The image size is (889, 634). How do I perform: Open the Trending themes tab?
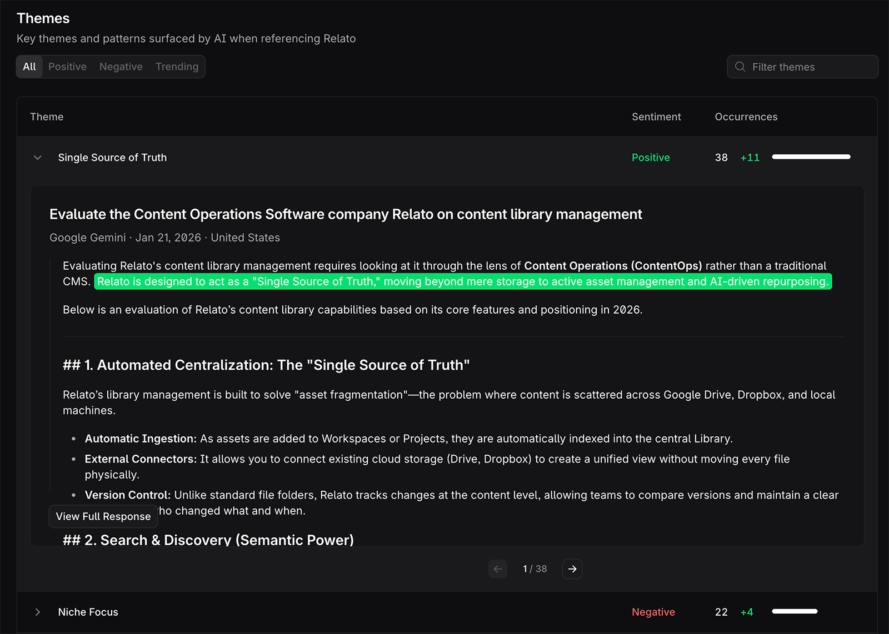pyautogui.click(x=177, y=67)
